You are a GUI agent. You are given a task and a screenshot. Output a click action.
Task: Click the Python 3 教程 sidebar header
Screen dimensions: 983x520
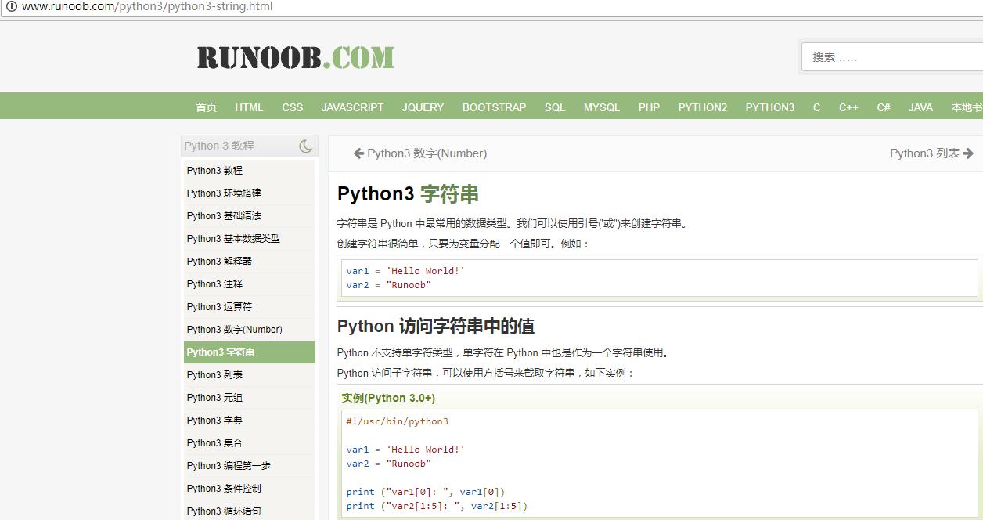coord(219,146)
